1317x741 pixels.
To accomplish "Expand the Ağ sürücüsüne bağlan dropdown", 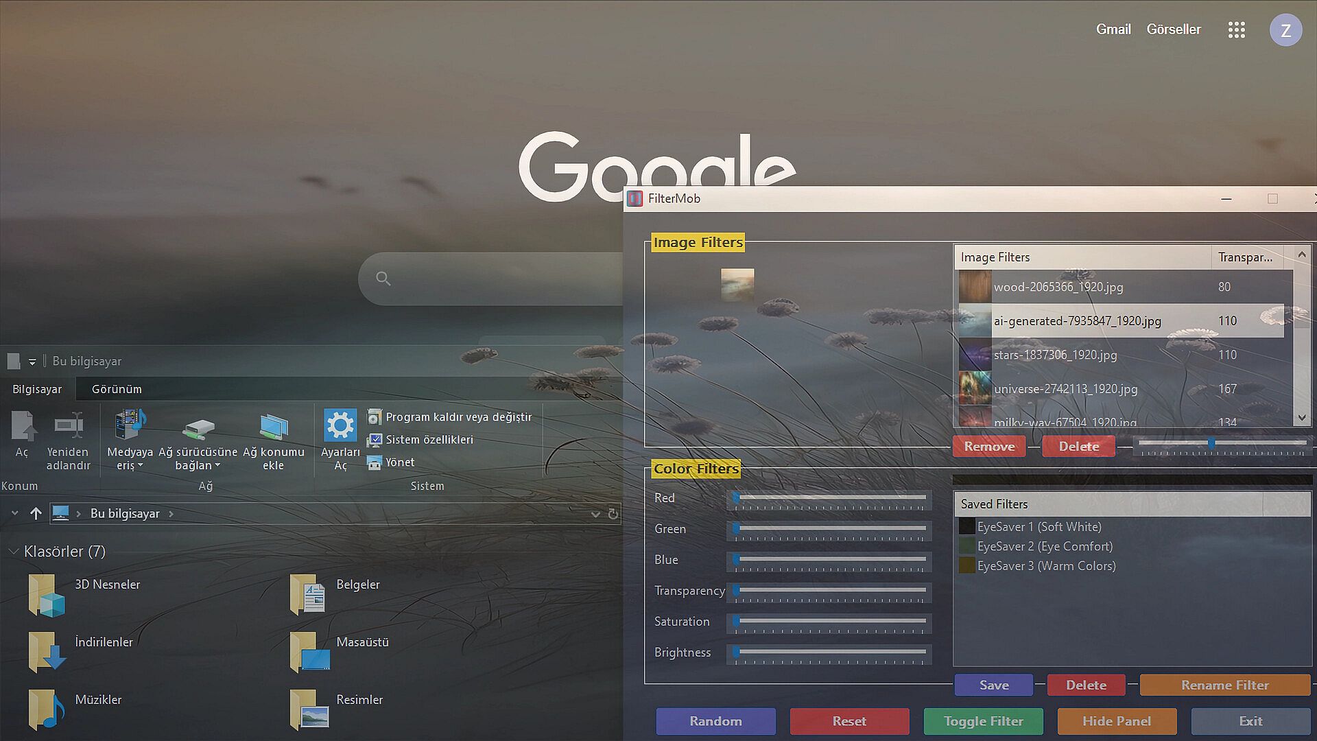I will 217,466.
